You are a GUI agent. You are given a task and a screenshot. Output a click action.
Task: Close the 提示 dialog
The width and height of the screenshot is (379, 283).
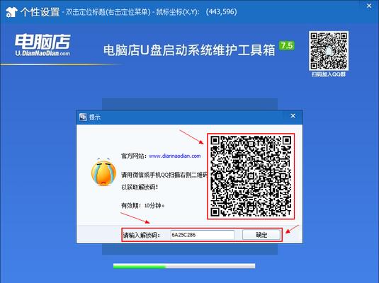293,116
